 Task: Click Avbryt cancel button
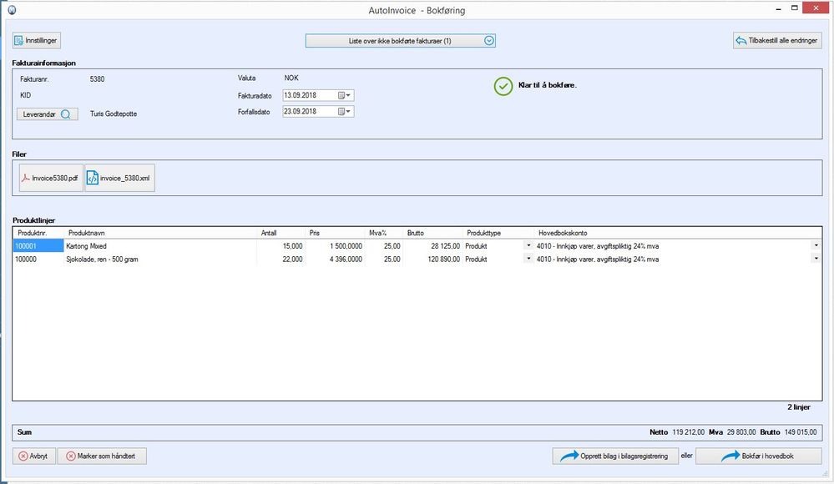34,456
